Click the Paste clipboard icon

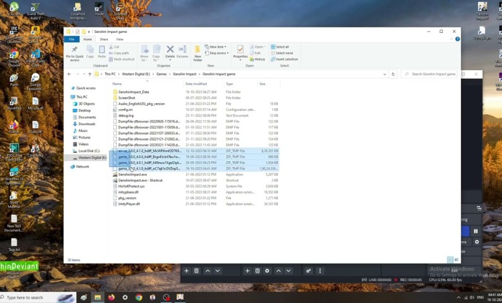pyautogui.click(x=102, y=52)
